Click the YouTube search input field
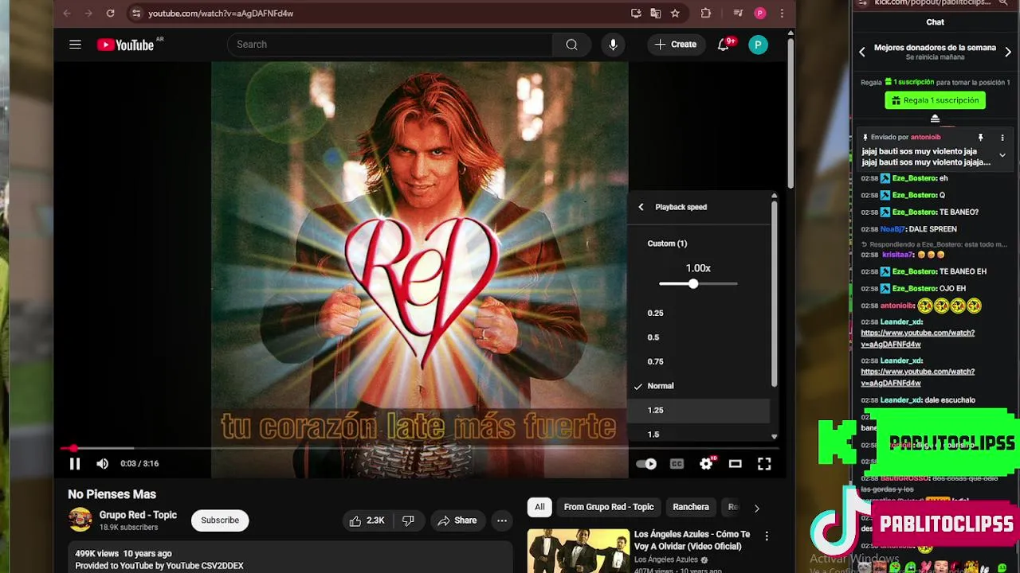This screenshot has width=1020, height=573. pyautogui.click(x=390, y=45)
